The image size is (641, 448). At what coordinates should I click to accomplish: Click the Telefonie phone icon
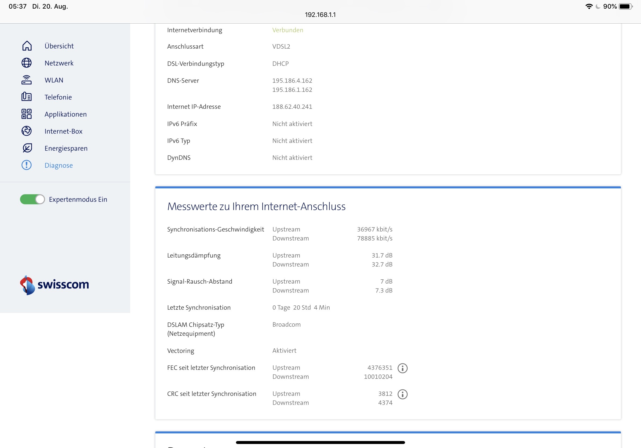(x=27, y=97)
